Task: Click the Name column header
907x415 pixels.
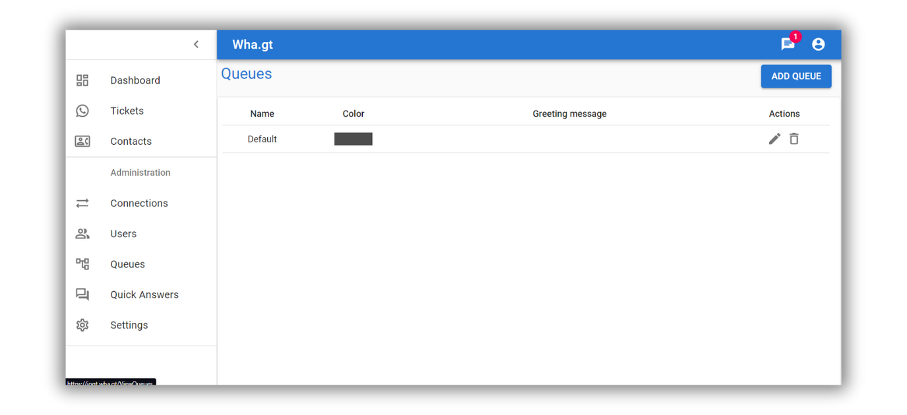Action: [x=262, y=114]
